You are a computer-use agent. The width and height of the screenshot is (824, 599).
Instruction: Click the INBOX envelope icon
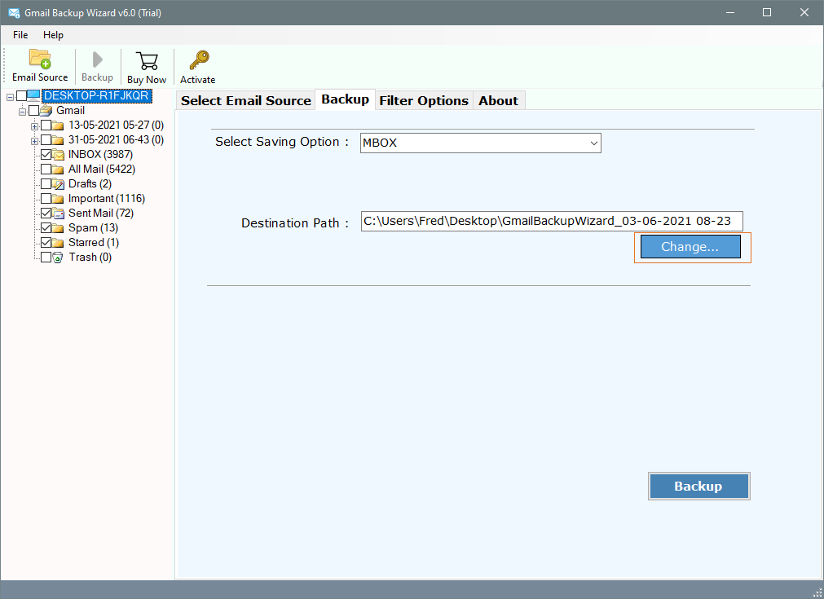coord(58,155)
